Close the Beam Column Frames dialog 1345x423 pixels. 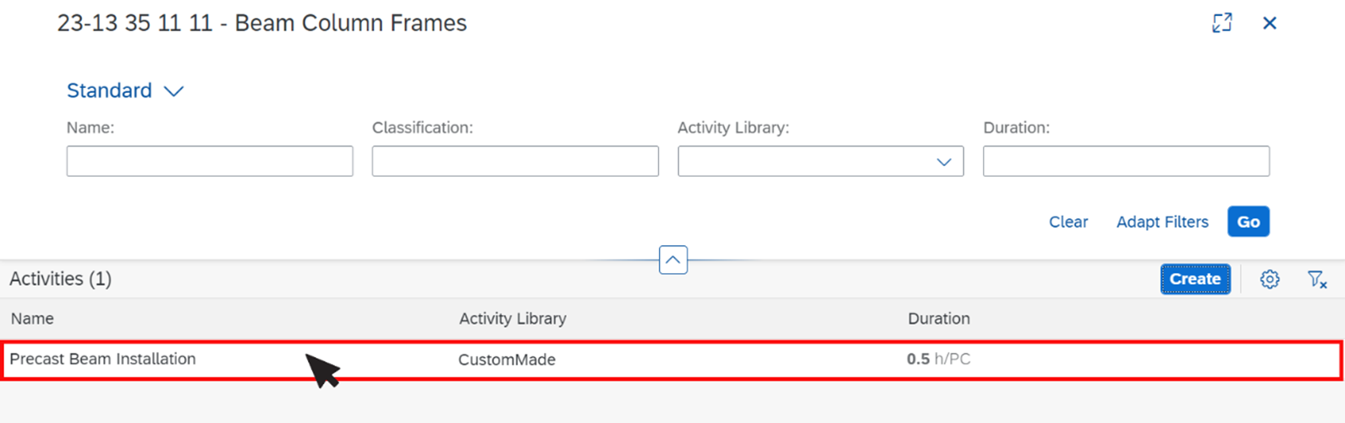pyautogui.click(x=1269, y=23)
